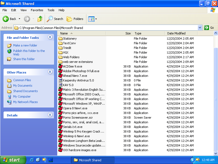Sort by the Size column header
Viewport: 218px width, 164px height.
pyautogui.click(x=119, y=33)
